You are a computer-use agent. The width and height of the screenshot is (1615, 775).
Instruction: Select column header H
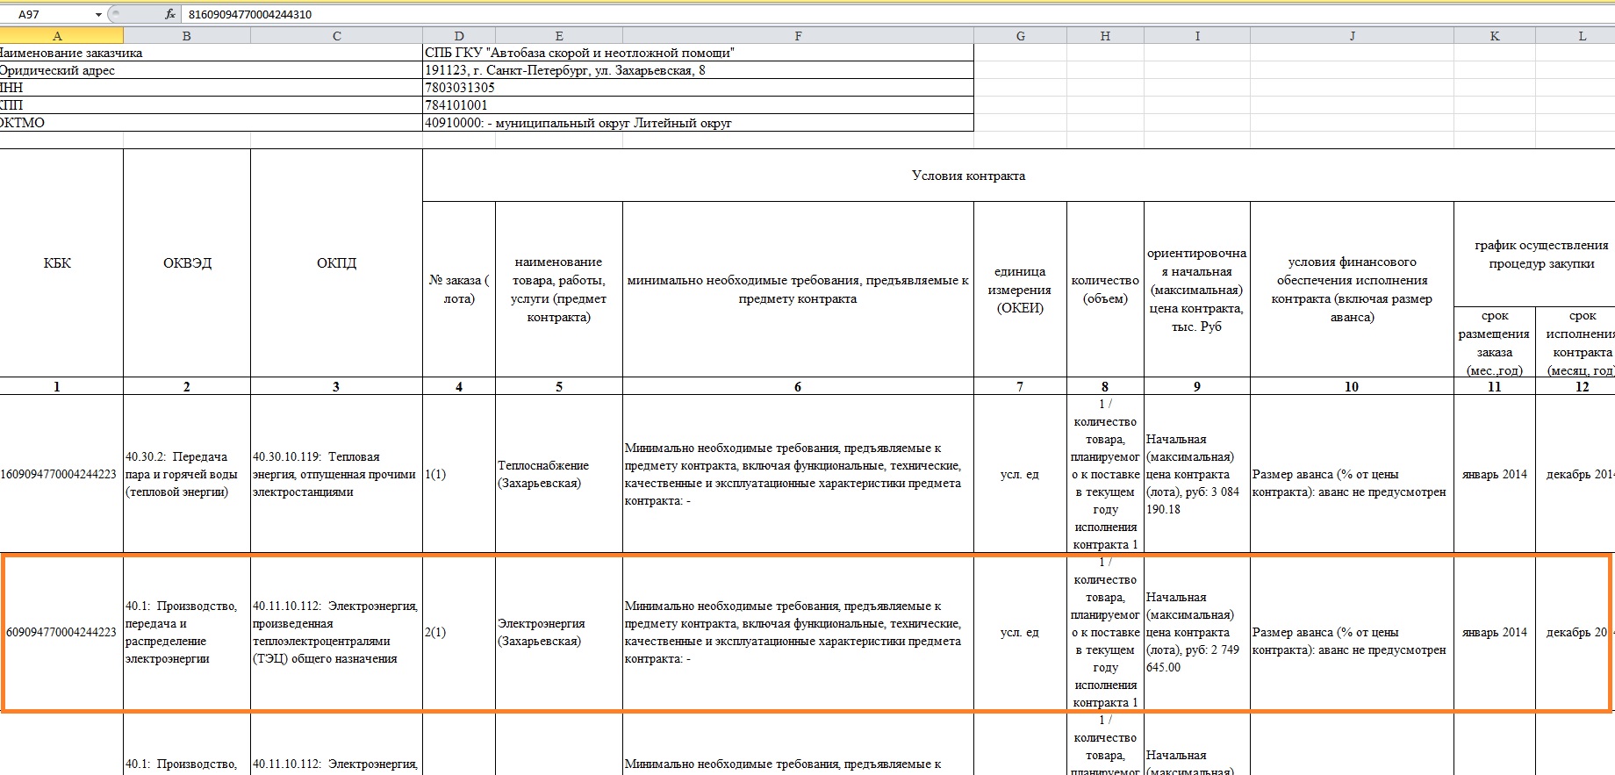click(1105, 36)
